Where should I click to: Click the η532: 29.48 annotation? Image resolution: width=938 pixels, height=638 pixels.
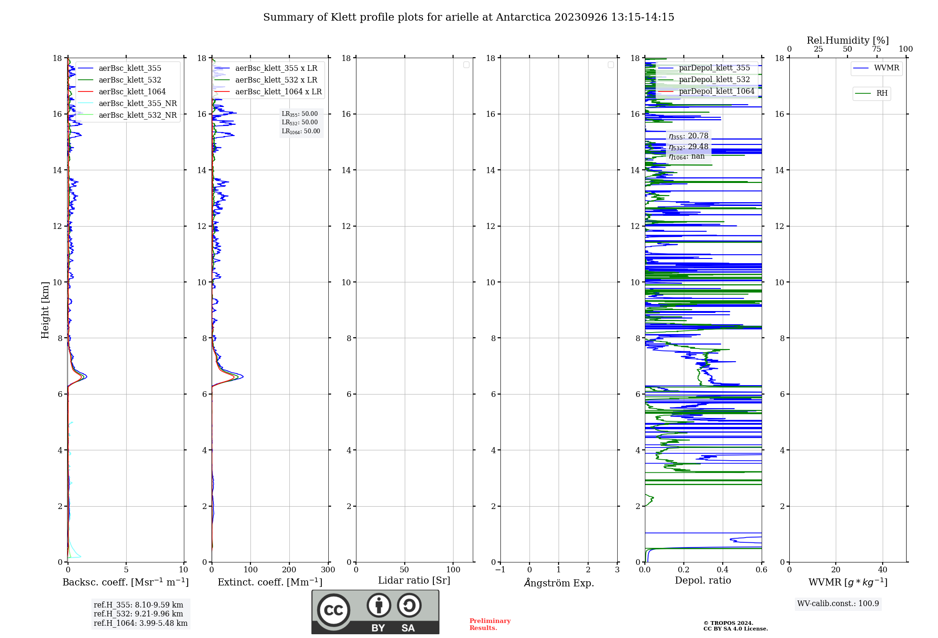[x=688, y=147]
